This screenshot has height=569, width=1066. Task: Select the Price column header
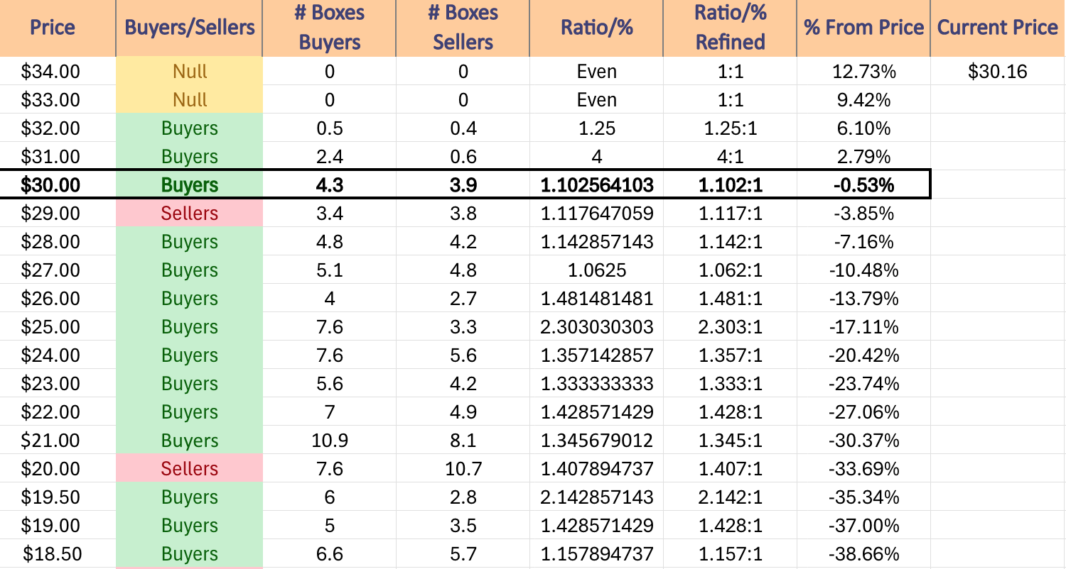tap(58, 28)
